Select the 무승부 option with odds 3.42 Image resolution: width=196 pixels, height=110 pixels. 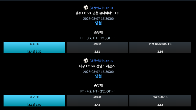[x=97, y=101]
